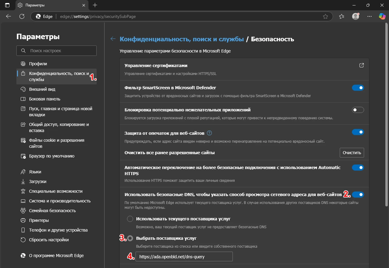This screenshot has width=389, height=268.
Task: Open the user profile avatar
Action: tap(356, 16)
